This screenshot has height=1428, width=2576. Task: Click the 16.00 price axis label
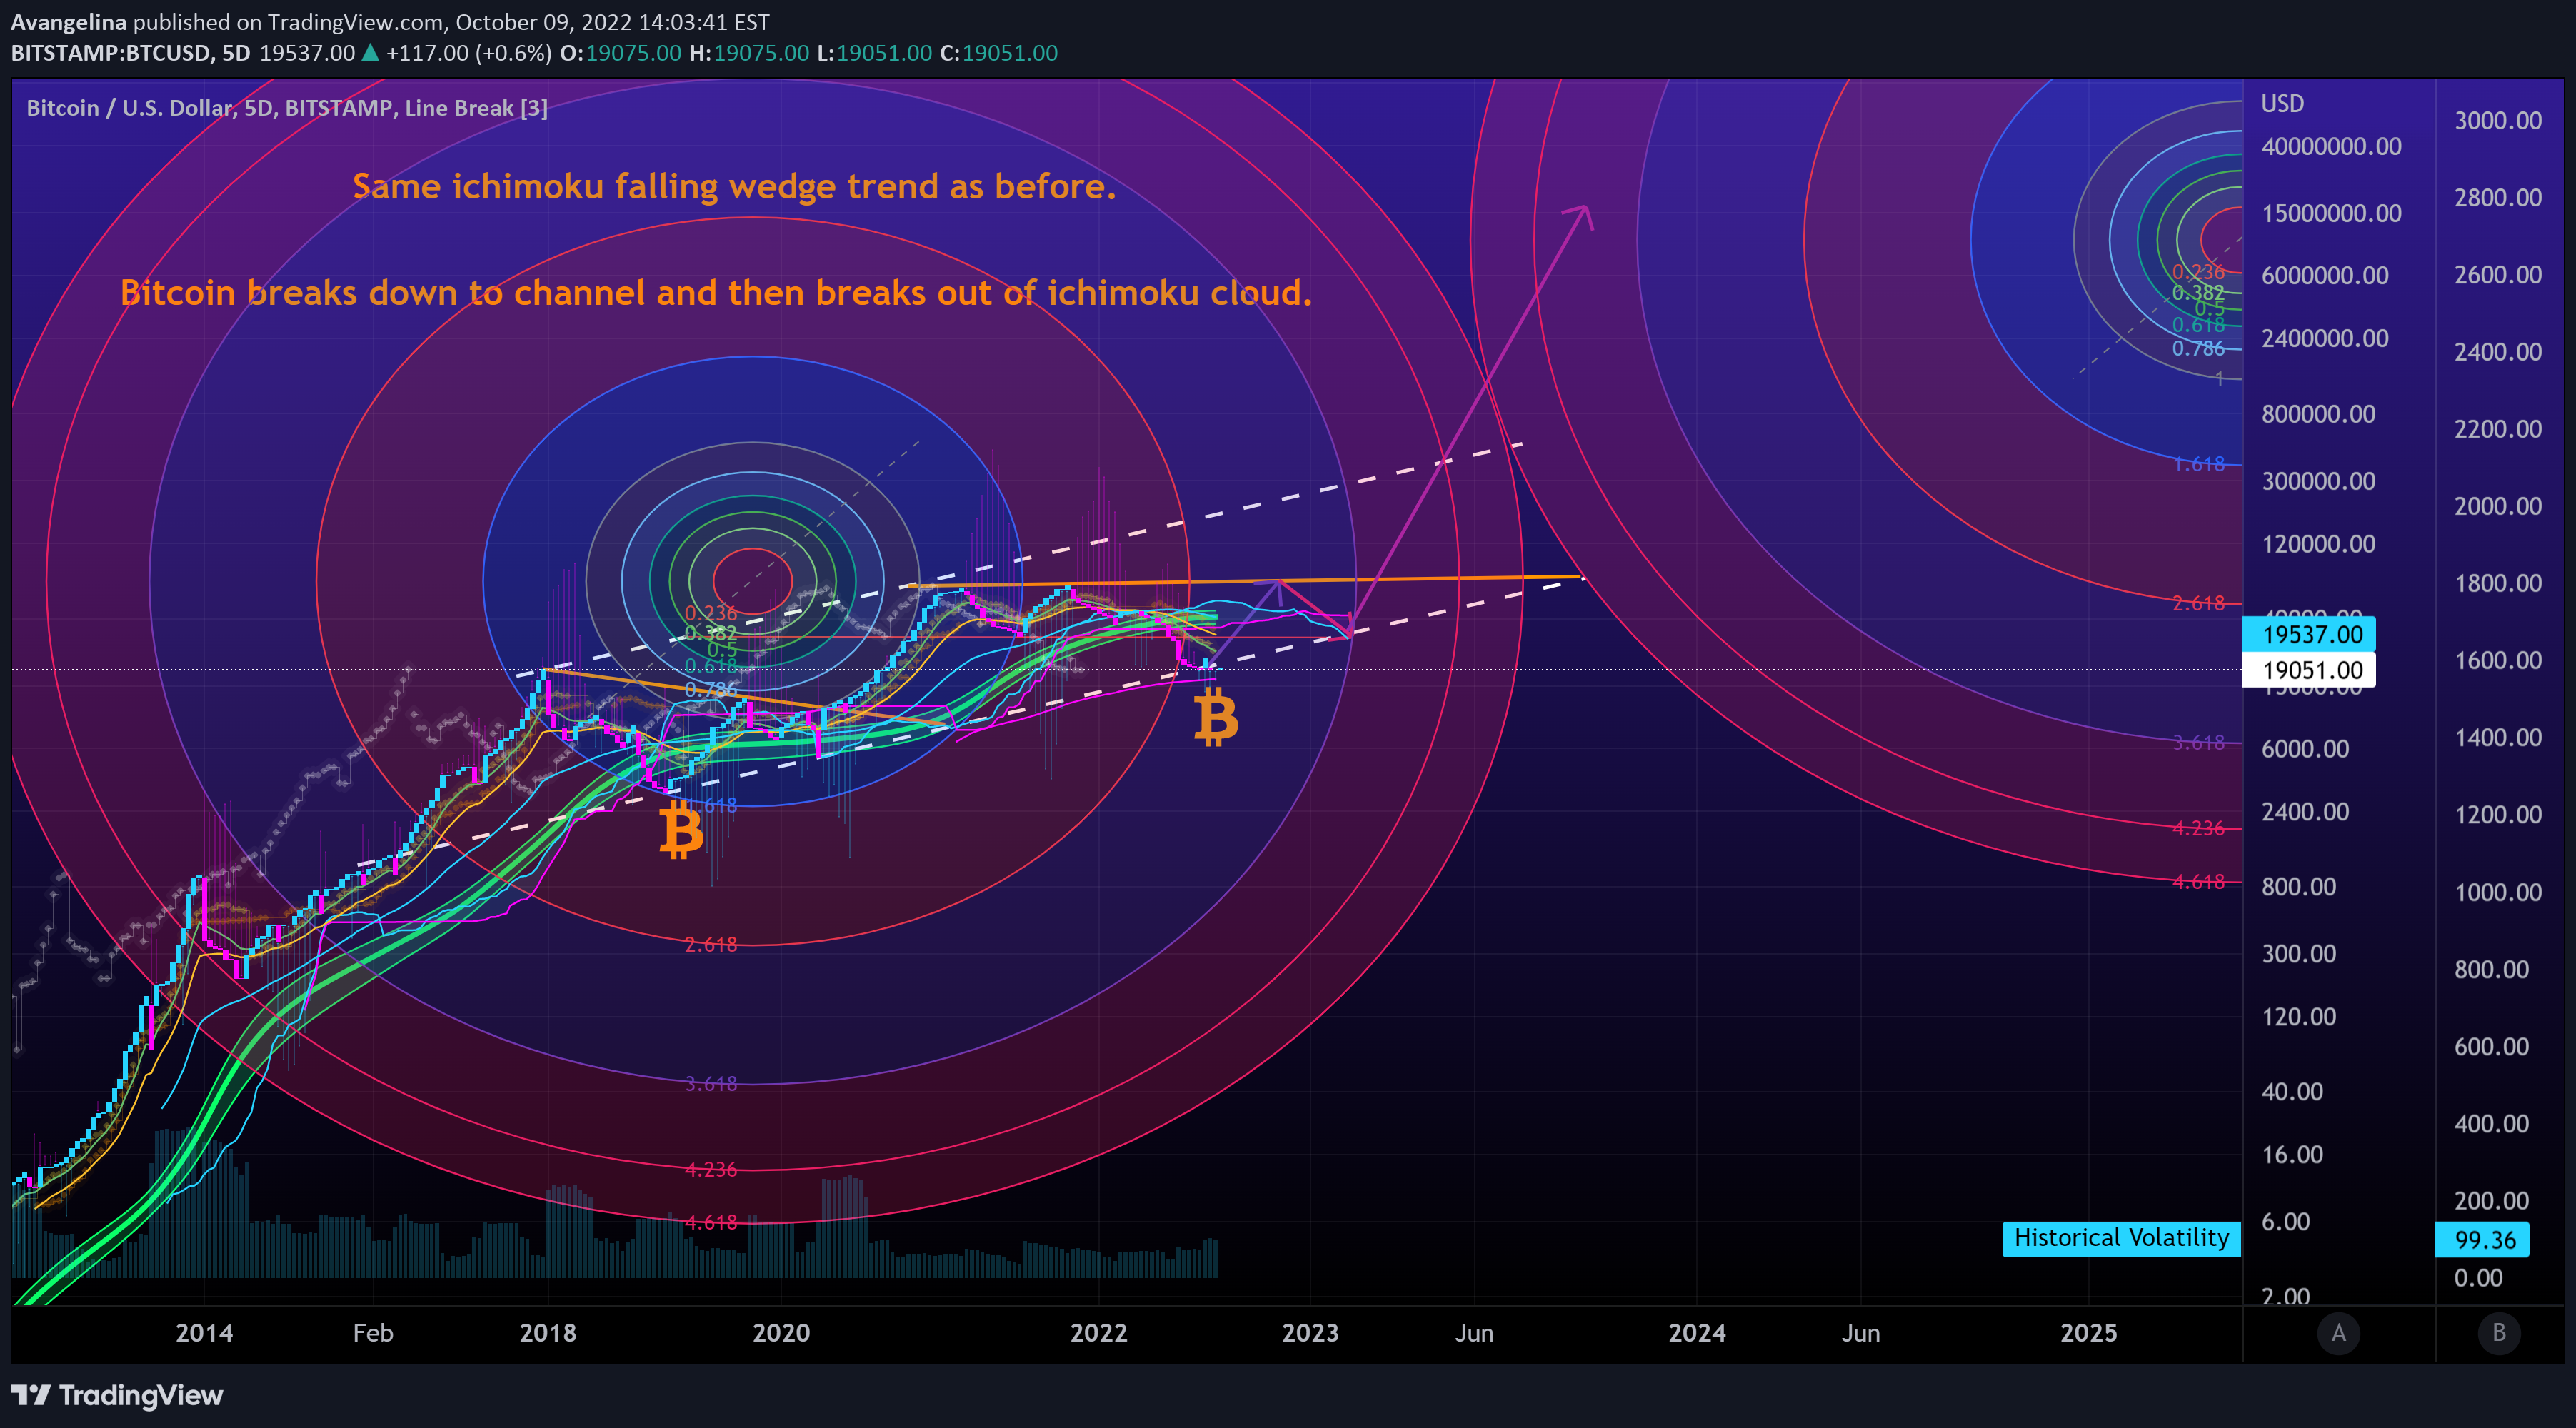pos(2292,1154)
